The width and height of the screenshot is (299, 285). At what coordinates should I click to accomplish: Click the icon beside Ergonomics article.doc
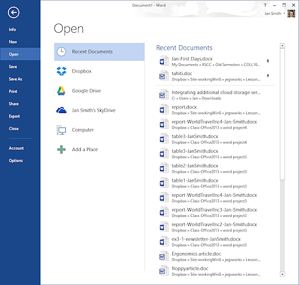point(164,256)
